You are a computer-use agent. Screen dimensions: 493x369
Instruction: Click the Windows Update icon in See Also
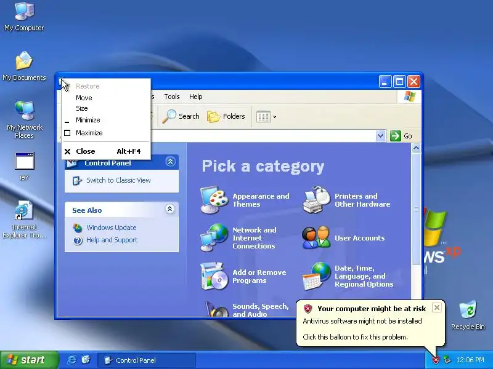(78, 228)
